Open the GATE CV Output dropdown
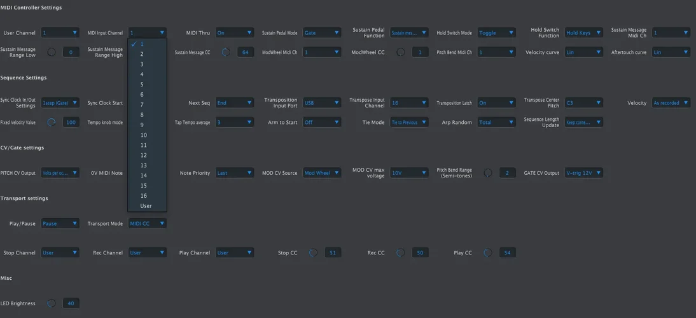Screen dimensions: 696x318 584,173
